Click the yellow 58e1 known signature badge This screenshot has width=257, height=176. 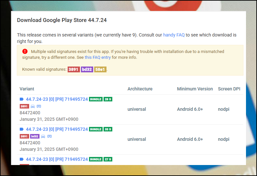coord(100,69)
